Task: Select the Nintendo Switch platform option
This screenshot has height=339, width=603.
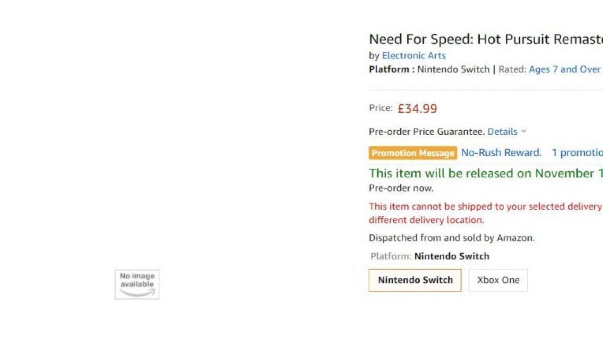Action: tap(415, 280)
